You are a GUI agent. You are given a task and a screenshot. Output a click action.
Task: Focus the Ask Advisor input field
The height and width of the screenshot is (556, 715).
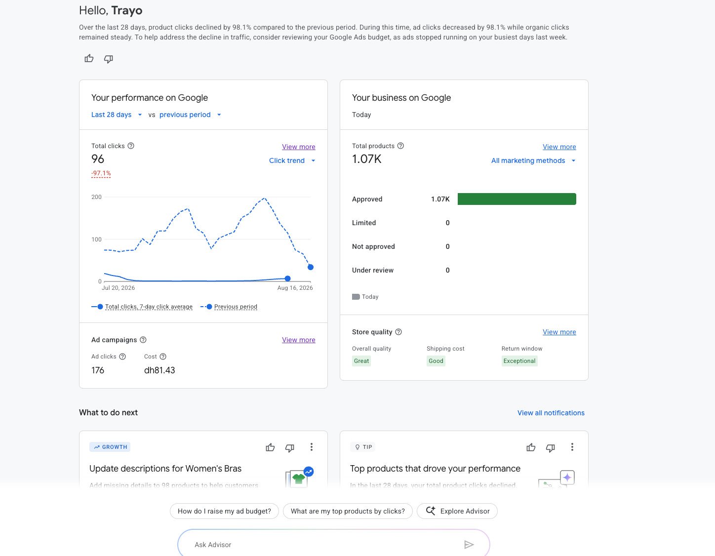pos(334,544)
